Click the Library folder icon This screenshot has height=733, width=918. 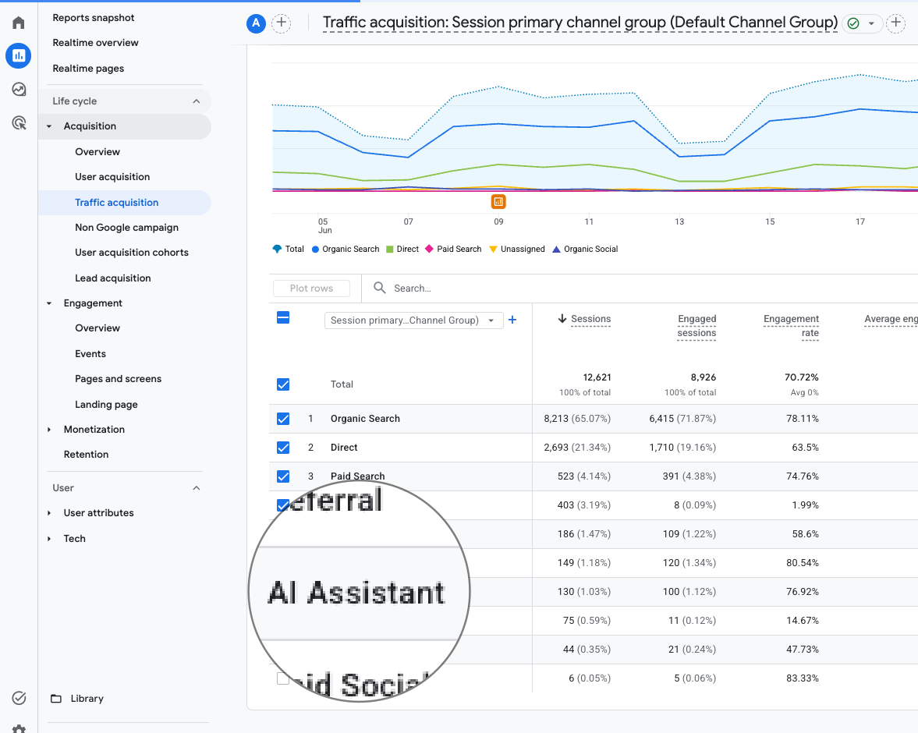click(56, 699)
